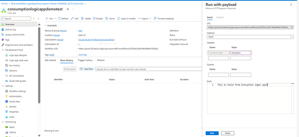Open Diagnose and solve problems
Viewport: 299px width, 137px height.
click(19, 45)
